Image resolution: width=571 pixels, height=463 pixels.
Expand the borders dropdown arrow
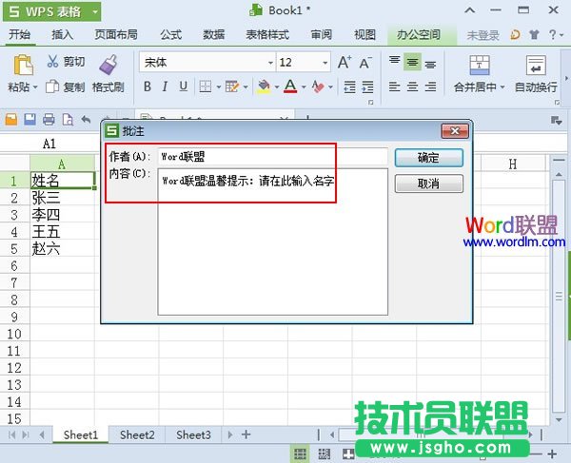tap(219, 87)
